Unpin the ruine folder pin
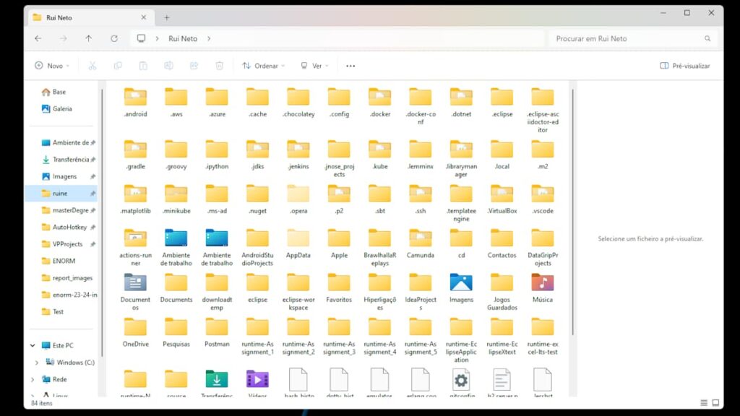740x416 pixels. tap(93, 194)
